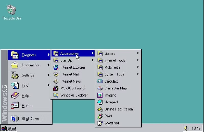Click the Internet Explorer globe icon

click(x=56, y=67)
